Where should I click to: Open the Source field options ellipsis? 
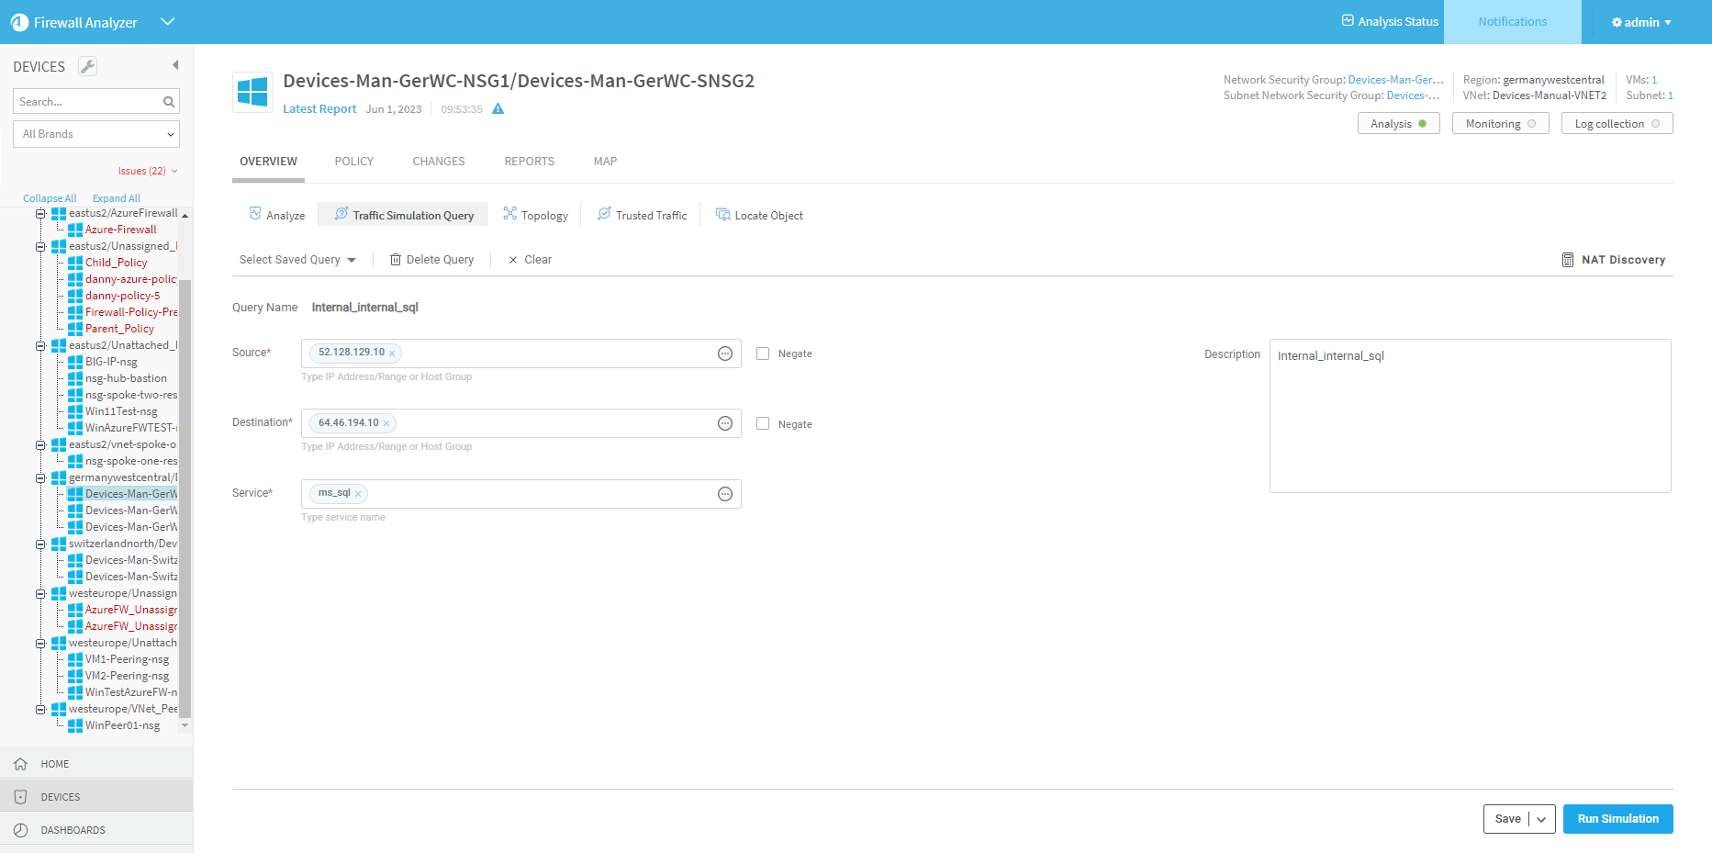point(724,354)
